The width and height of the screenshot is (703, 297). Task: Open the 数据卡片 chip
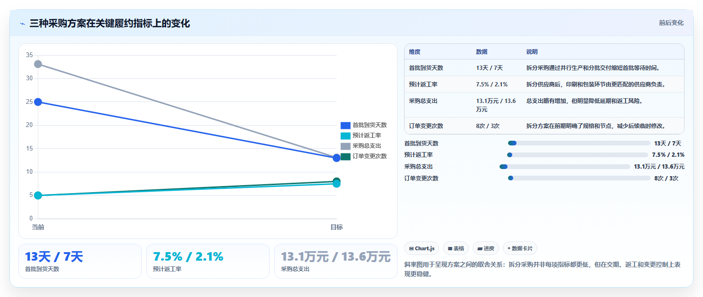[x=520, y=248]
